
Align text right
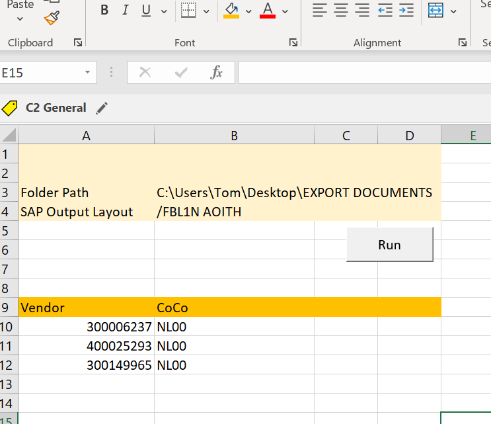(x=362, y=11)
